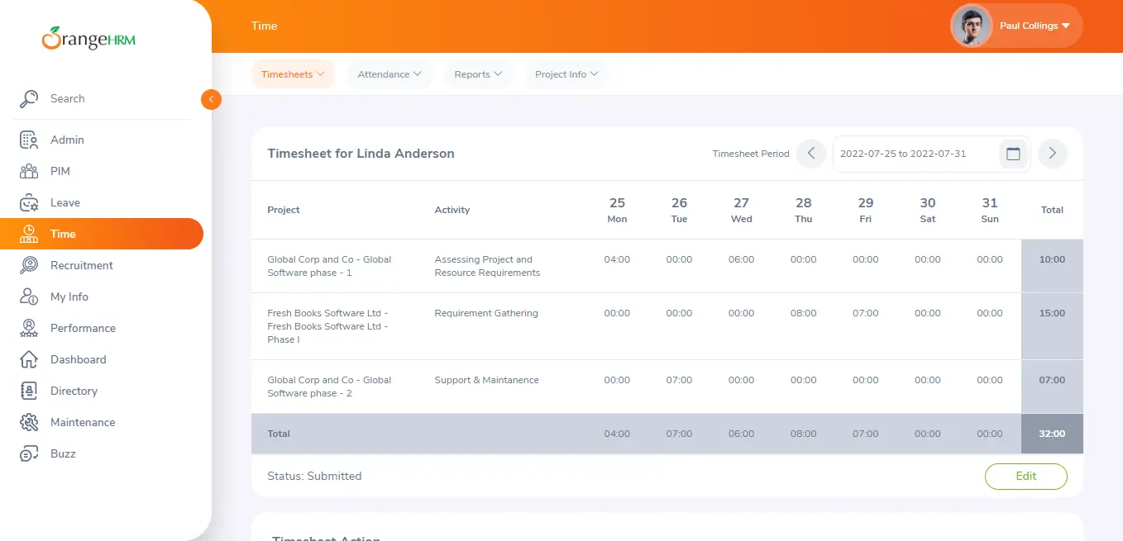This screenshot has width=1123, height=541.
Task: Click the Leave briefcase icon
Action: tap(29, 203)
